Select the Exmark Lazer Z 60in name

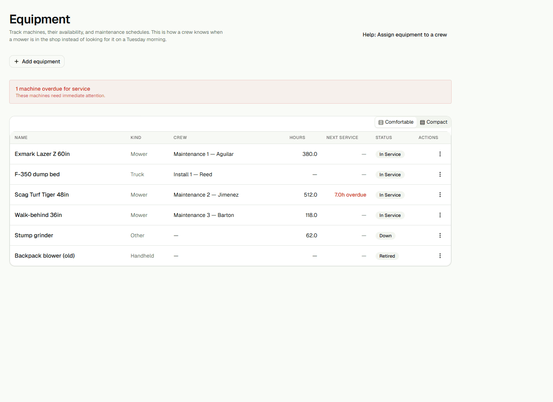tap(42, 154)
